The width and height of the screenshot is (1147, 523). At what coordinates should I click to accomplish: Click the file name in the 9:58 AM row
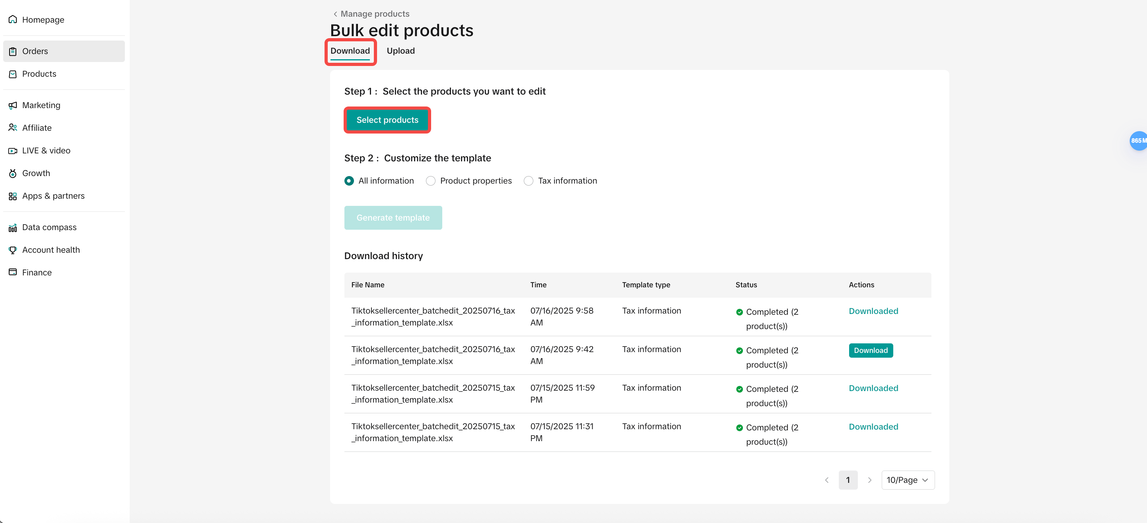(433, 316)
